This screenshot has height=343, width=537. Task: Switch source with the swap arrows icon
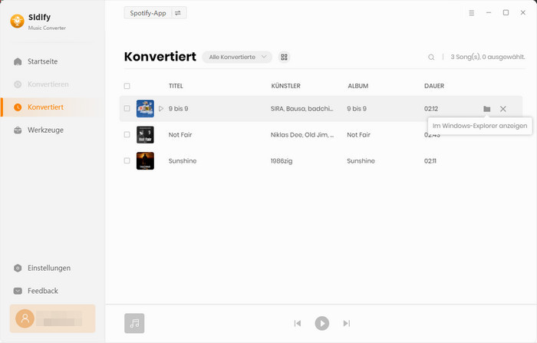(178, 13)
